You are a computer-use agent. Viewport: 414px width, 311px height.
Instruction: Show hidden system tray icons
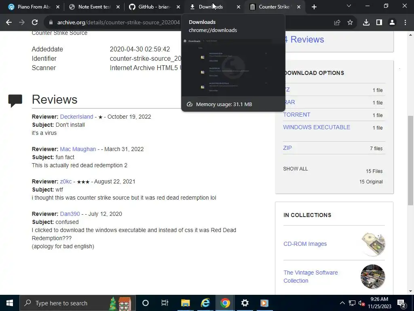[x=342, y=303]
